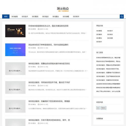Select SEO软件 in 网站分类 sidebar
The width and height of the screenshot is (126, 126).
[99, 42]
